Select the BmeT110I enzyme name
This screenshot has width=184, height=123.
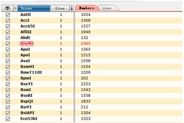31,72
